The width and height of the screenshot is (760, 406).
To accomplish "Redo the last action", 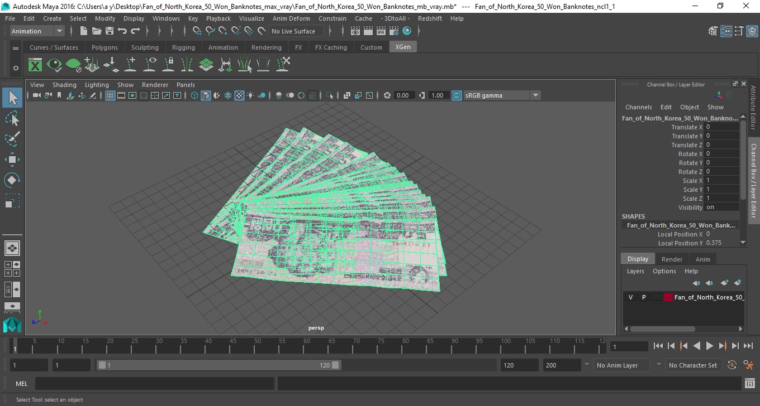I will pos(135,31).
